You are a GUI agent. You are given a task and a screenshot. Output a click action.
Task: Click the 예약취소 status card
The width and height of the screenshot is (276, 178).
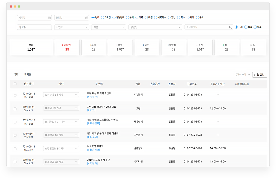point(173,47)
